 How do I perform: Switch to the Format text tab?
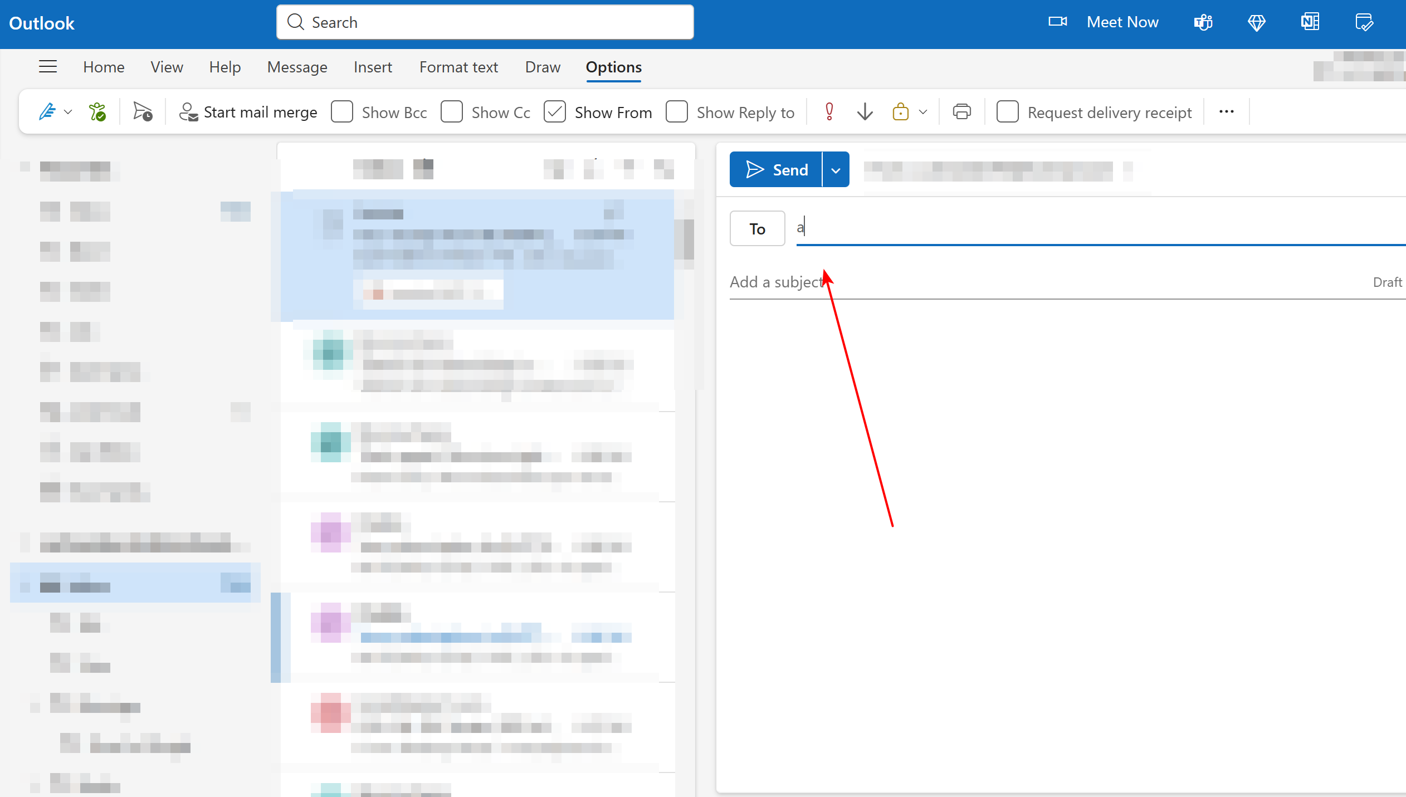(458, 67)
